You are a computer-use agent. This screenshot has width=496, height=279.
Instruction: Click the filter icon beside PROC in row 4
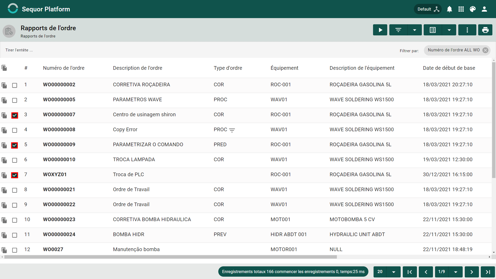(x=232, y=130)
